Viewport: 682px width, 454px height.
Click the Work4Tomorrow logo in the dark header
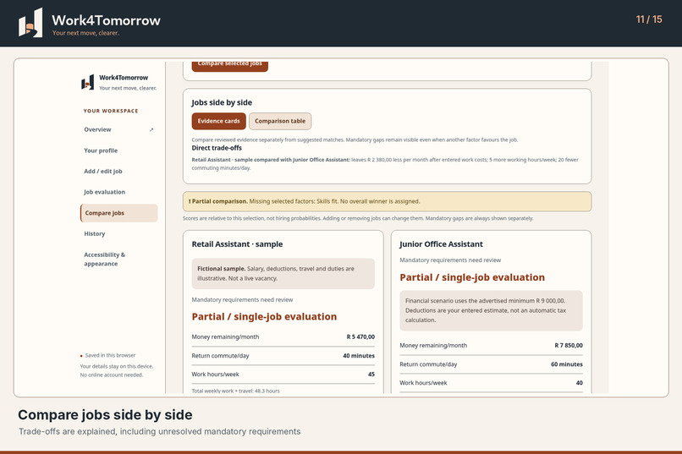[x=30, y=23]
